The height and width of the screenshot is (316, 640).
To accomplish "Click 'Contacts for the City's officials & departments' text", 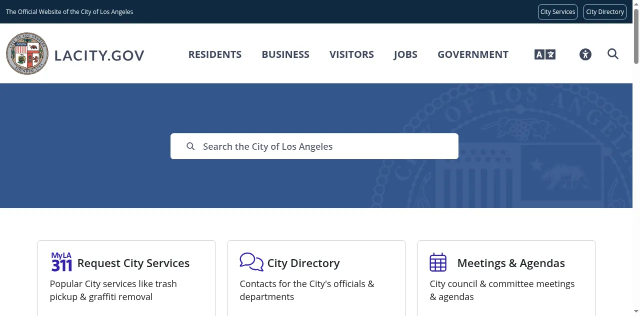I will click(x=307, y=290).
